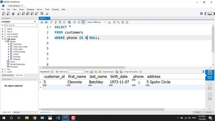Click the Stop execution icon in query toolbar
The height and width of the screenshot is (121, 215).
tap(64, 22)
